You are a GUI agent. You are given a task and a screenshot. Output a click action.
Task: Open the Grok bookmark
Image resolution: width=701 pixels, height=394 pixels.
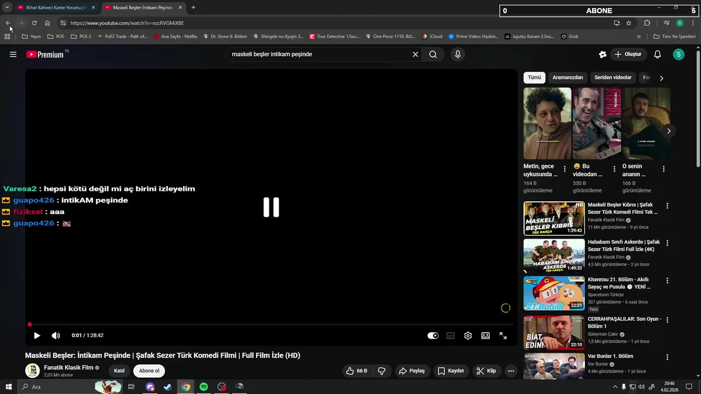(570, 37)
